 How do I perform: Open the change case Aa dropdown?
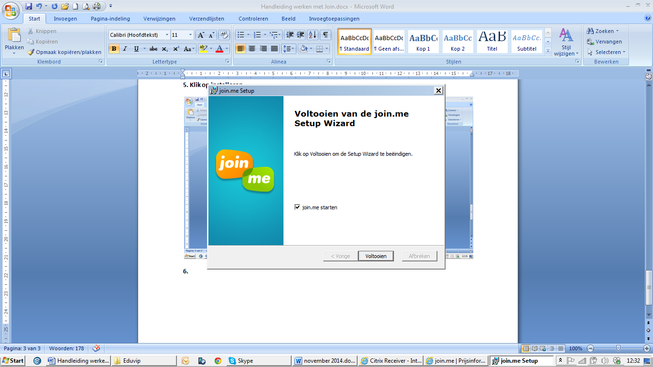[189, 49]
